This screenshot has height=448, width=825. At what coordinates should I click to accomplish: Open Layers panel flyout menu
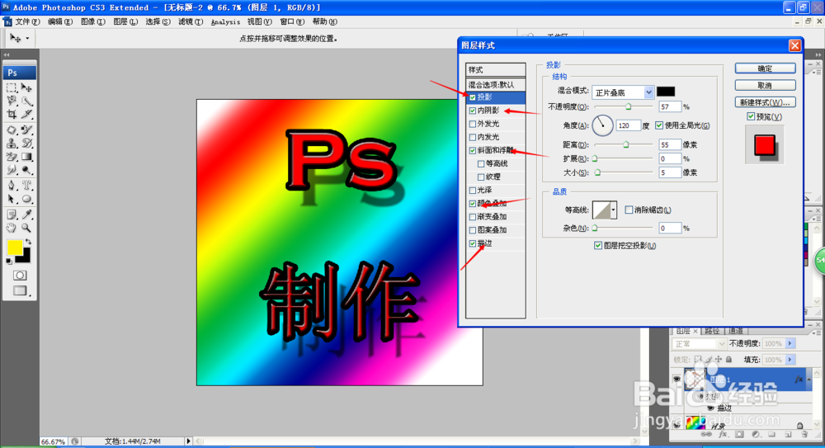[x=817, y=332]
